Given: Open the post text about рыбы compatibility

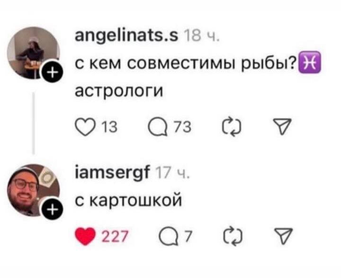Looking at the screenshot, I should (x=197, y=78).
